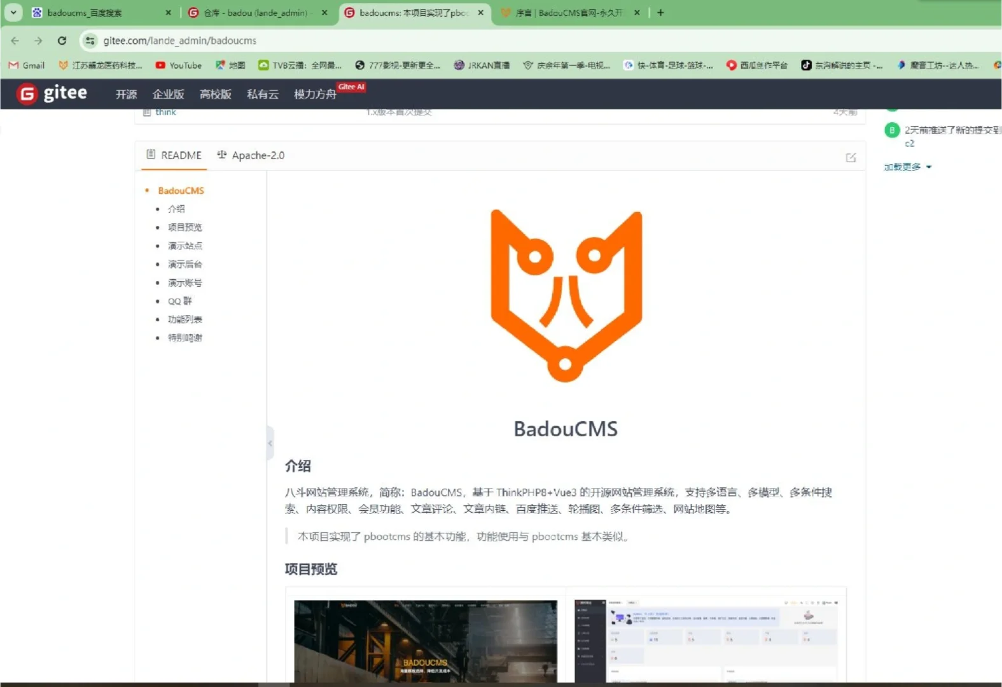Open the 魔音工坊 bookmark
Screen dimensions: 1002x687
click(x=938, y=65)
